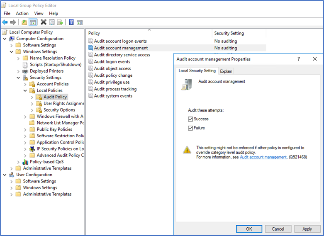Image resolution: width=324 pixels, height=236 pixels.
Task: Toggle Show/Hide Console Tree toolbar icon
Action: (x=33, y=22)
